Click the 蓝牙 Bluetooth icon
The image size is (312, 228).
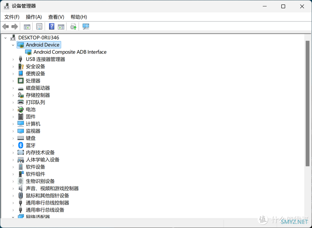(x=20, y=145)
